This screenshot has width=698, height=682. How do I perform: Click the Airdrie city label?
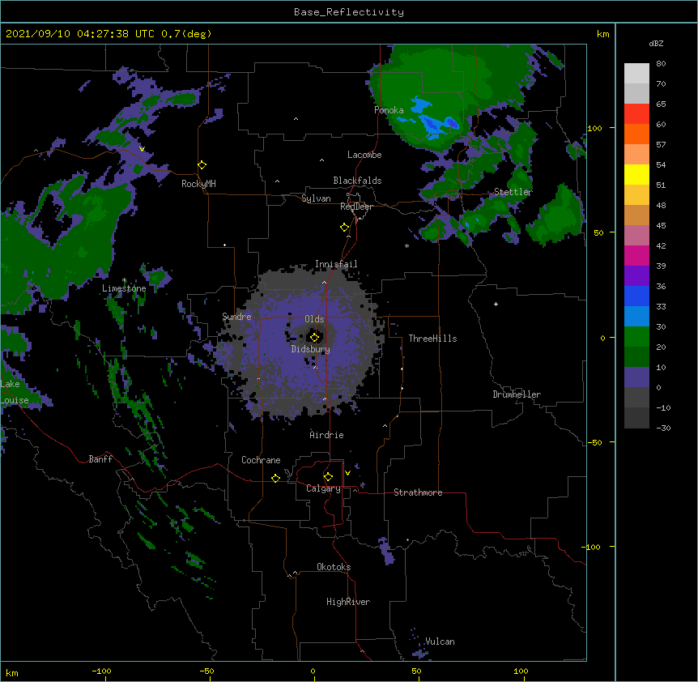(x=327, y=435)
